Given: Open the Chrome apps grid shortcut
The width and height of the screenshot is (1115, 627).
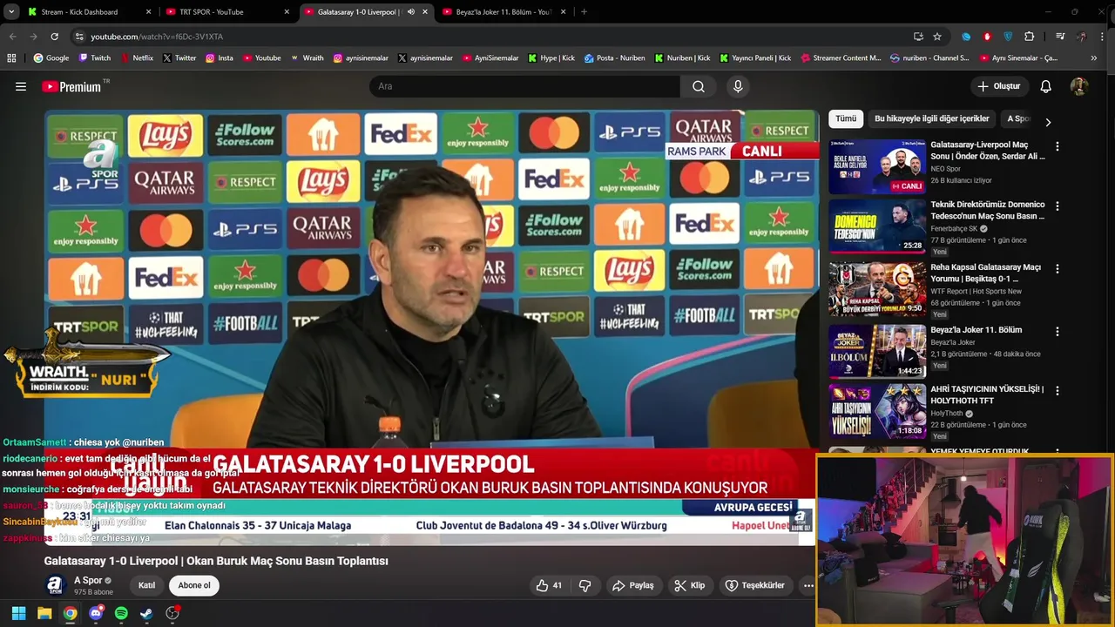Looking at the screenshot, I should (x=11, y=58).
